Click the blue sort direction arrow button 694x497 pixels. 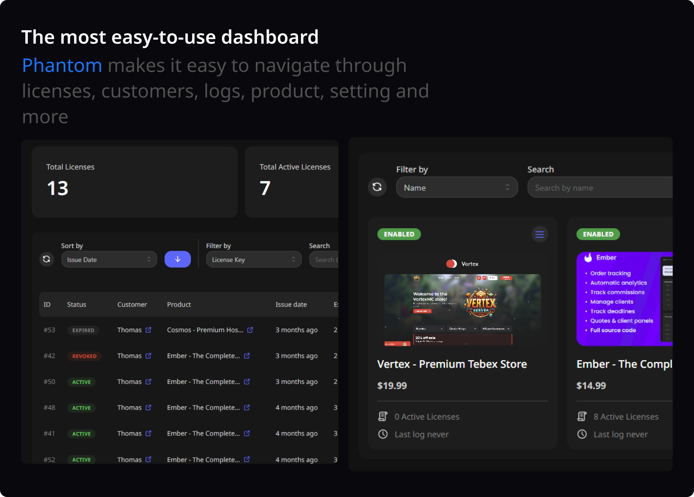(177, 259)
